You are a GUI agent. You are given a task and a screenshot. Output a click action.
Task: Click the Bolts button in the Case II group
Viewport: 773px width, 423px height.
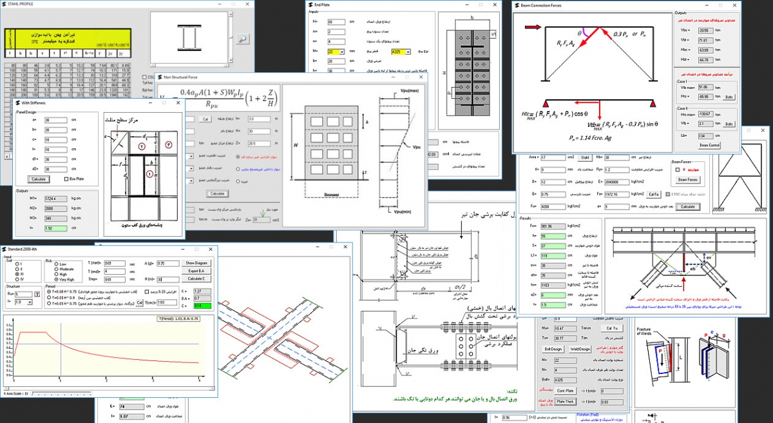tap(729, 124)
